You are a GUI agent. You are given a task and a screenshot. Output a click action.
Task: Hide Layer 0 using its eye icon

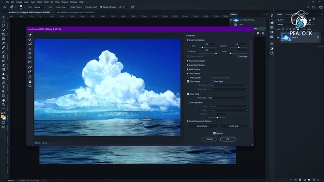(278, 38)
